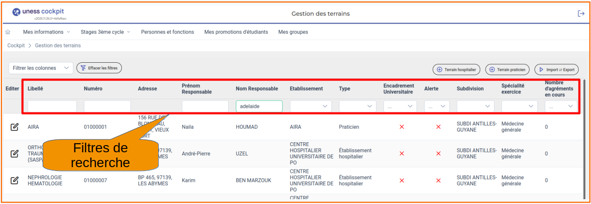Click the red alert cross in HOUMAD row
The image size is (591, 204).
(x=438, y=127)
